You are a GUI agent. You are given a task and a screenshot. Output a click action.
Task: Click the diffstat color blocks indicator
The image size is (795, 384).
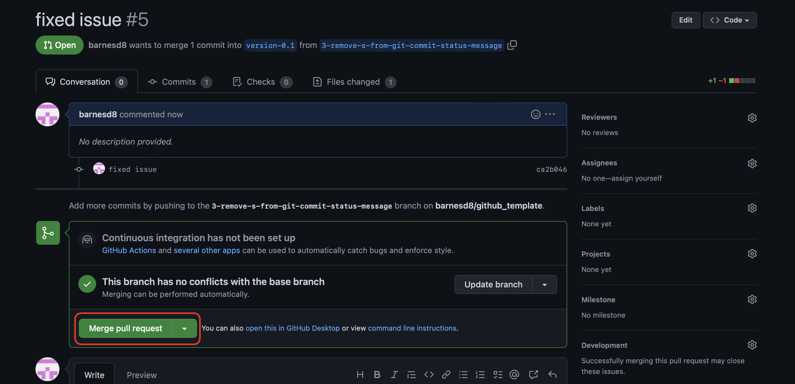tap(742, 81)
